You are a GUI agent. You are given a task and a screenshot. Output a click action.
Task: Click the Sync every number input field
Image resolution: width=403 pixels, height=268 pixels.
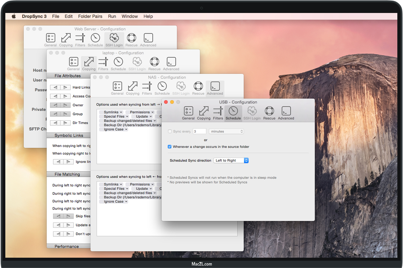click(199, 131)
